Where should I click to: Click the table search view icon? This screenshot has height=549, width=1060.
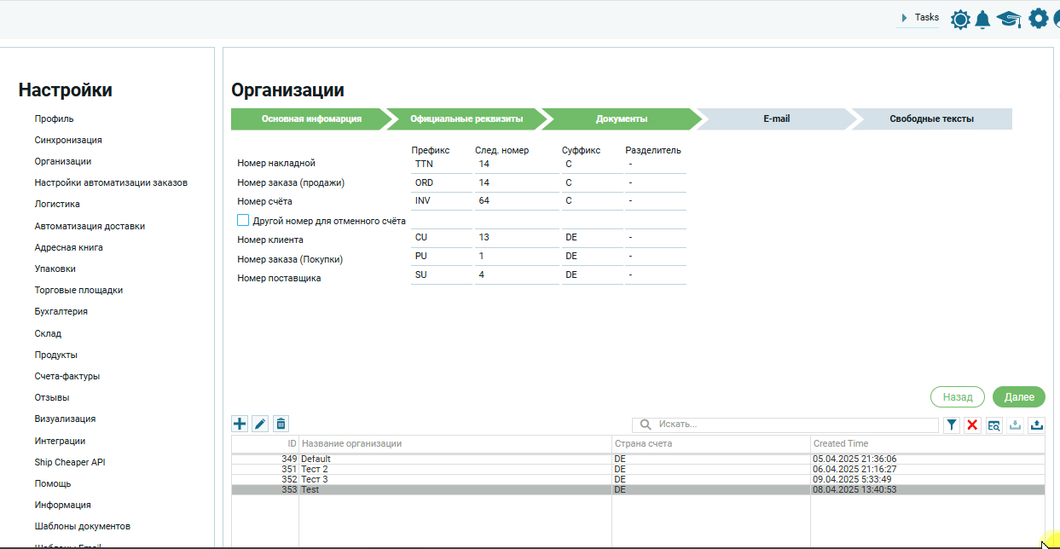994,425
